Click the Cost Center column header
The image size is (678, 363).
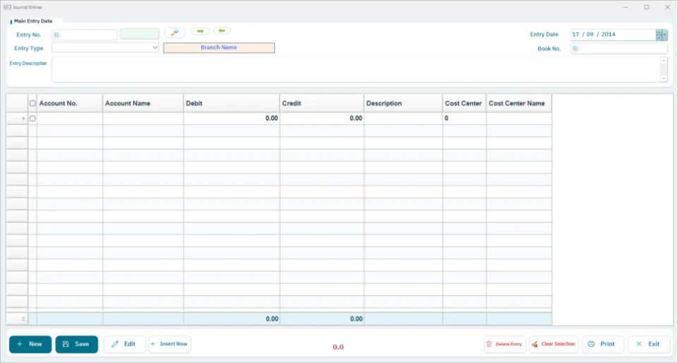tap(464, 103)
